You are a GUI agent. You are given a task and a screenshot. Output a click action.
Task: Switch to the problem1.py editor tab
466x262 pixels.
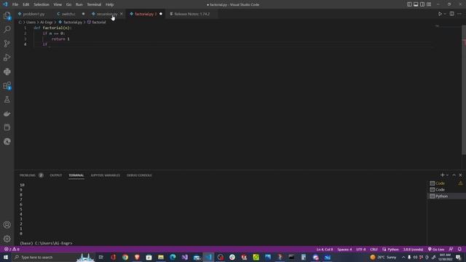click(33, 14)
